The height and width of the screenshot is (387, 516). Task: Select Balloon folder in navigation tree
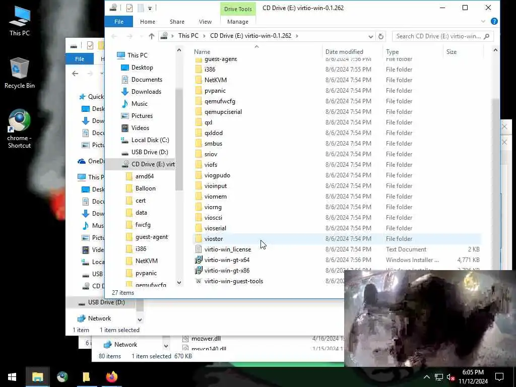pos(145,188)
